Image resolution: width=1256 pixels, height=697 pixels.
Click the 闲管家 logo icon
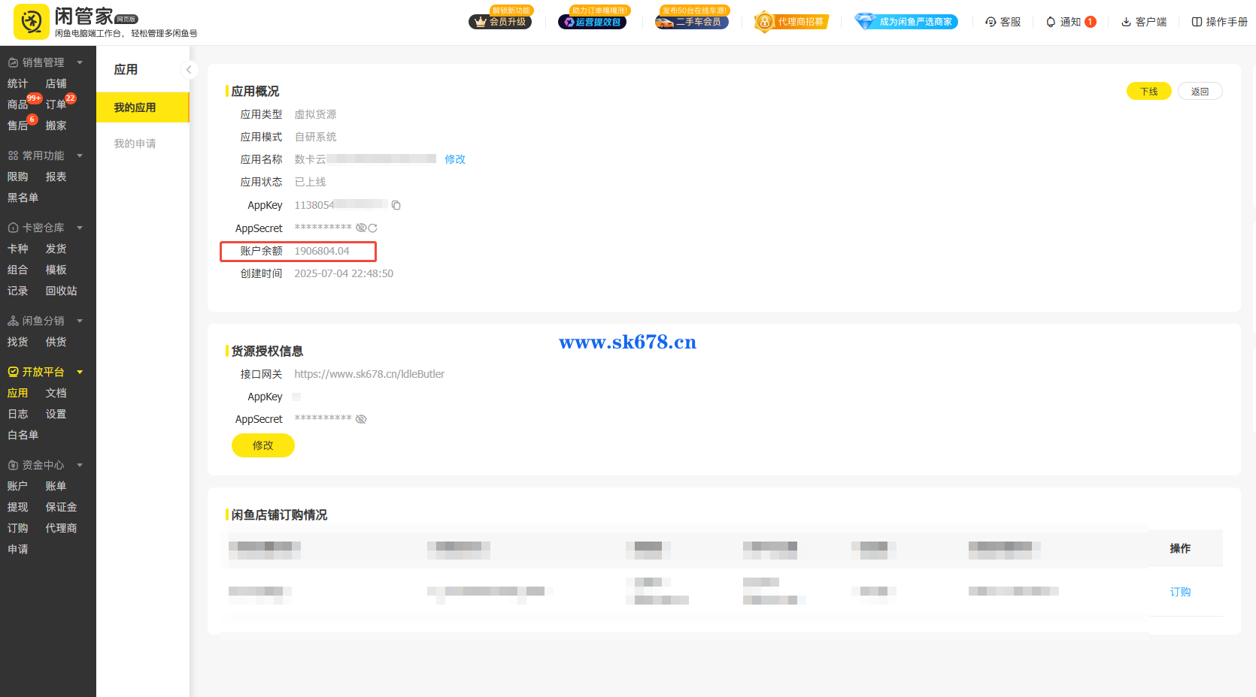click(32, 22)
